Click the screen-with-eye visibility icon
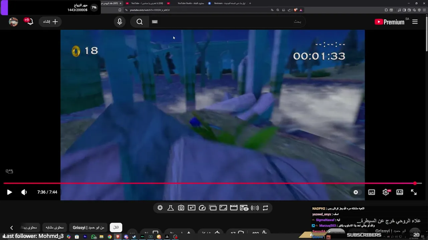428x240 pixels. click(244, 208)
